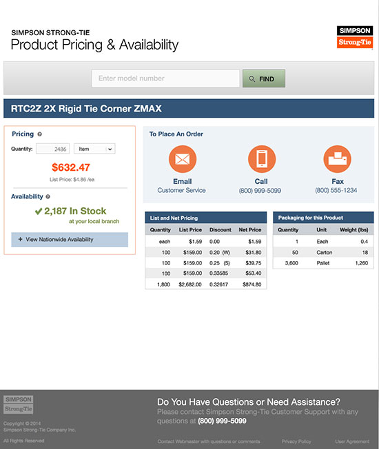This screenshot has height=449, width=379.
Task: Open the Privacy Policy footer link
Action: click(296, 441)
